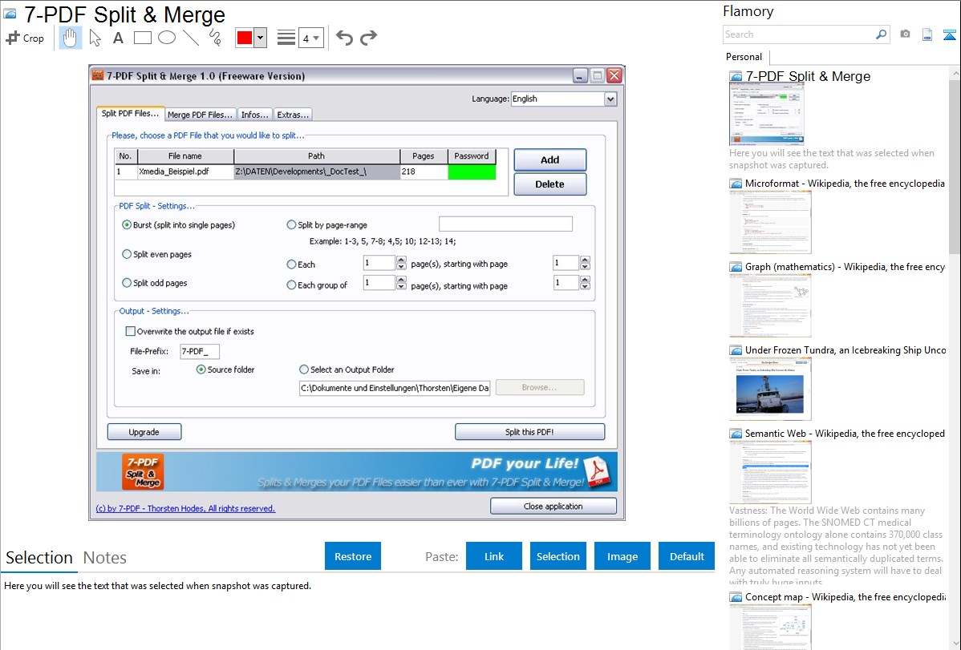Choose the arrow pointer tool
The height and width of the screenshot is (650, 961).
[x=95, y=38]
